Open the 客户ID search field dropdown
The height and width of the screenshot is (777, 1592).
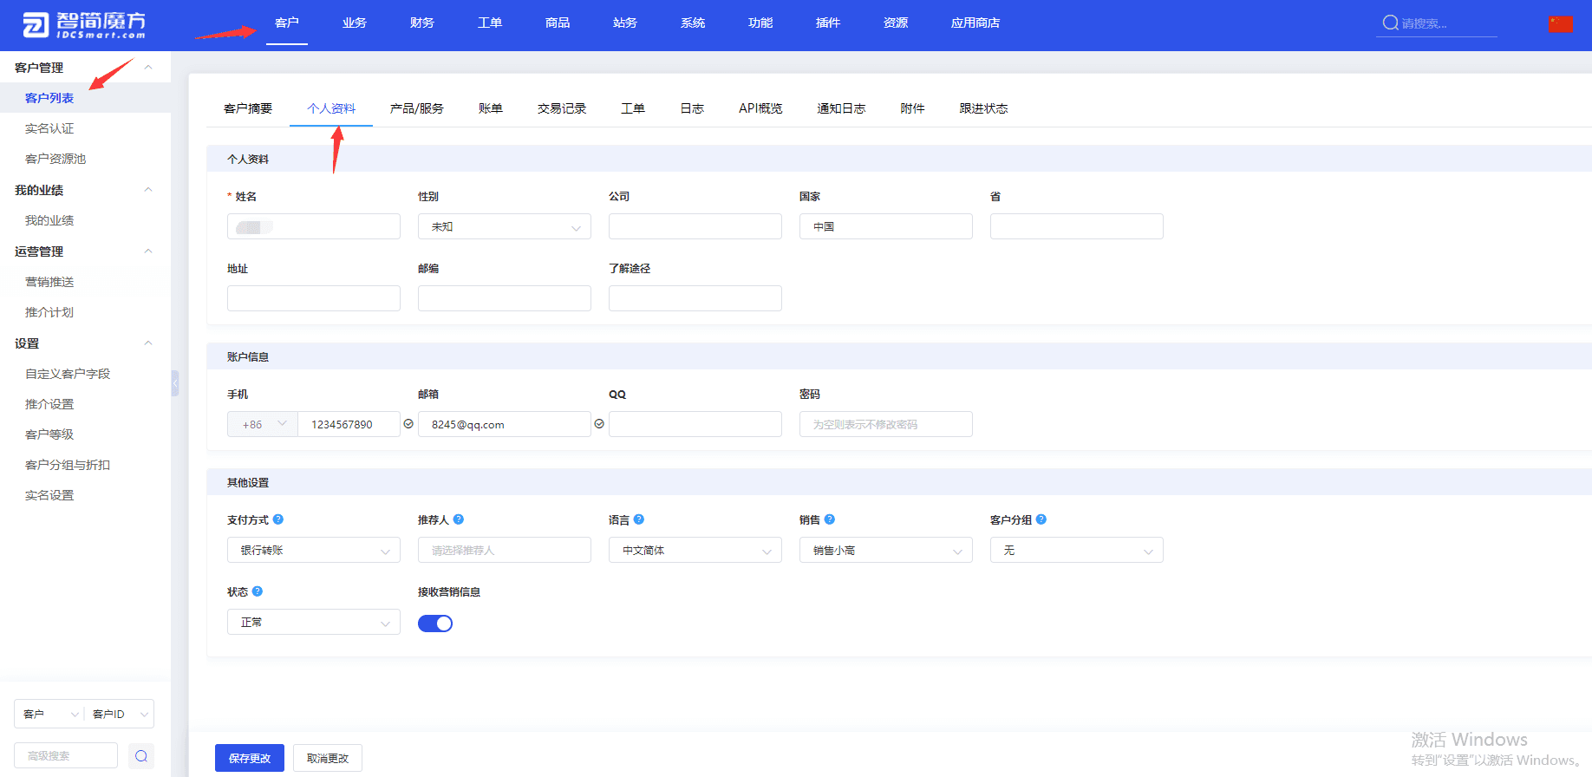pyautogui.click(x=120, y=714)
